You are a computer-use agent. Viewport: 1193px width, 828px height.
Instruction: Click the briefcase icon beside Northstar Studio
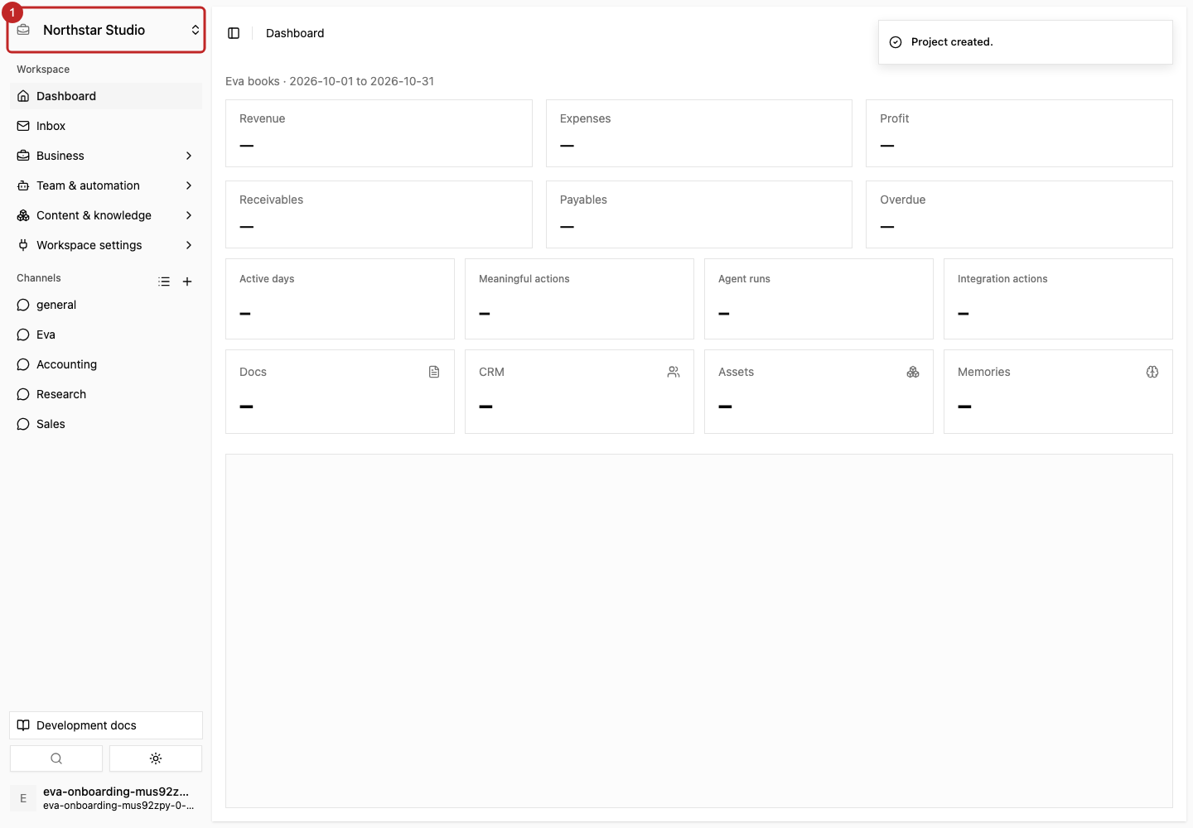(24, 30)
